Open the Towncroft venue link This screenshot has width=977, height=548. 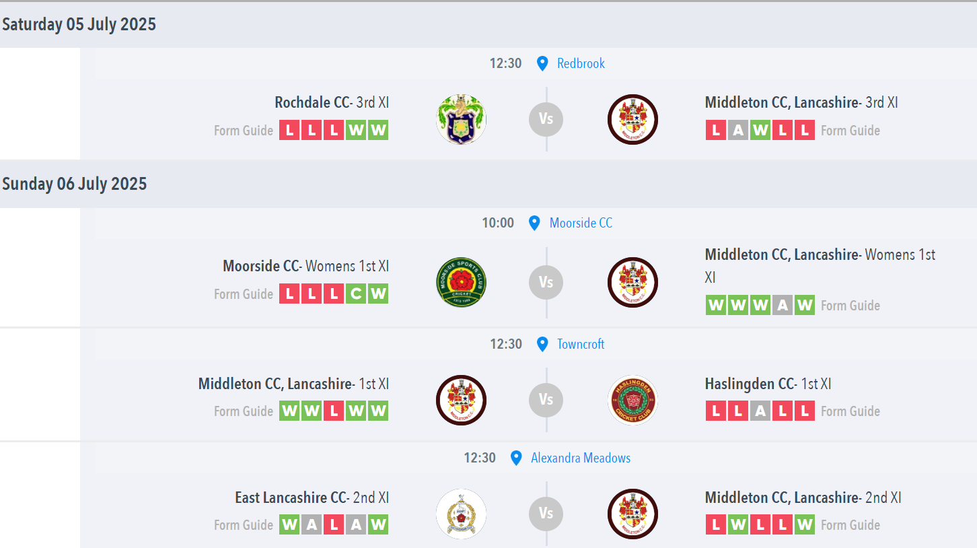tap(581, 344)
